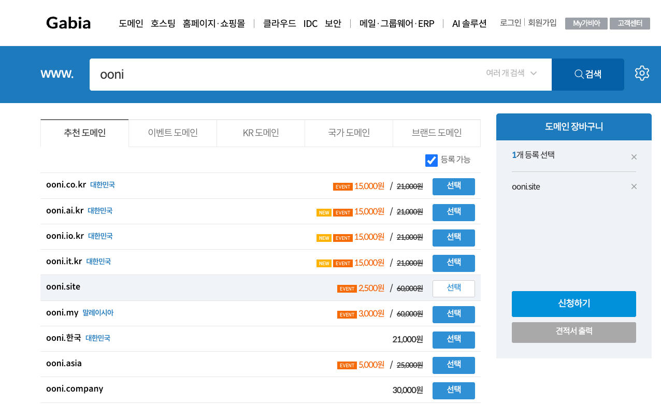Image resolution: width=661 pixels, height=404 pixels.
Task: Open the AI 솔루션 menu
Action: 469,24
